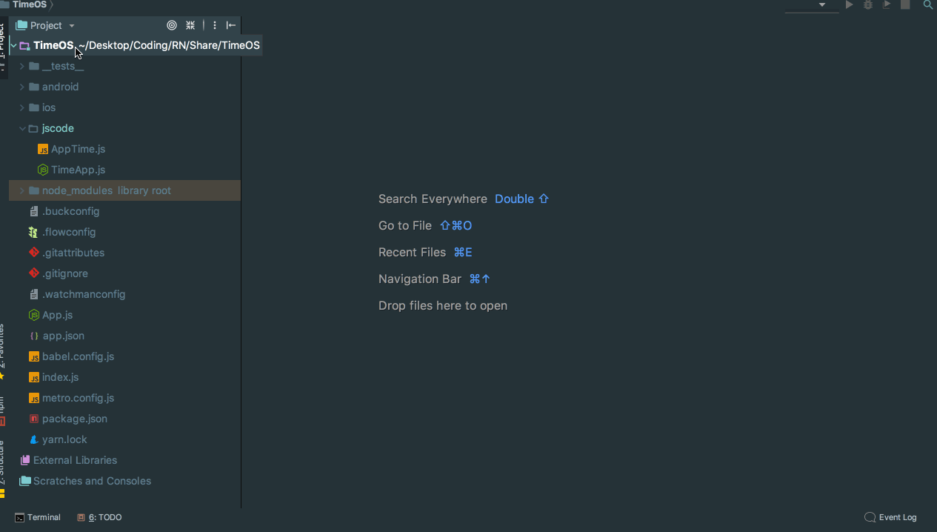Select the package.json file
Viewport: 937px width, 532px height.
pyautogui.click(x=74, y=419)
